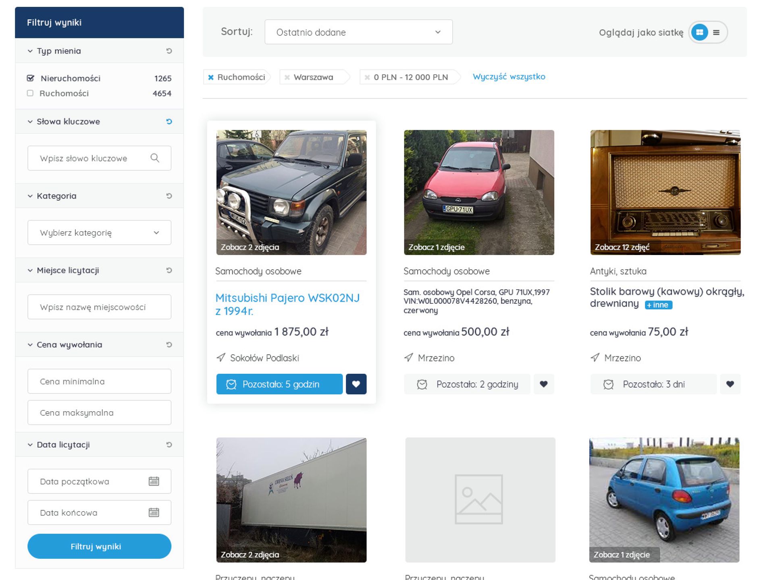Click the price 1 875,00 zł

pos(301,331)
